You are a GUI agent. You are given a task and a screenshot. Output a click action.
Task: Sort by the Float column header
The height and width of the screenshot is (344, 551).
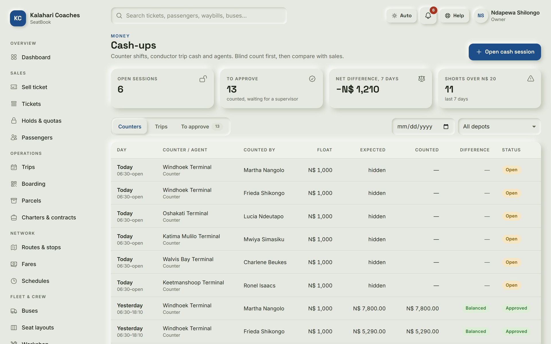coord(325,150)
